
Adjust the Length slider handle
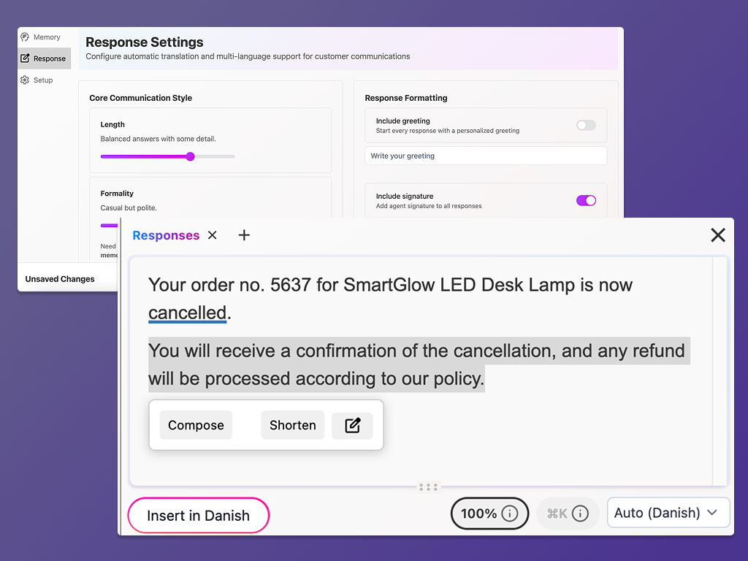190,156
